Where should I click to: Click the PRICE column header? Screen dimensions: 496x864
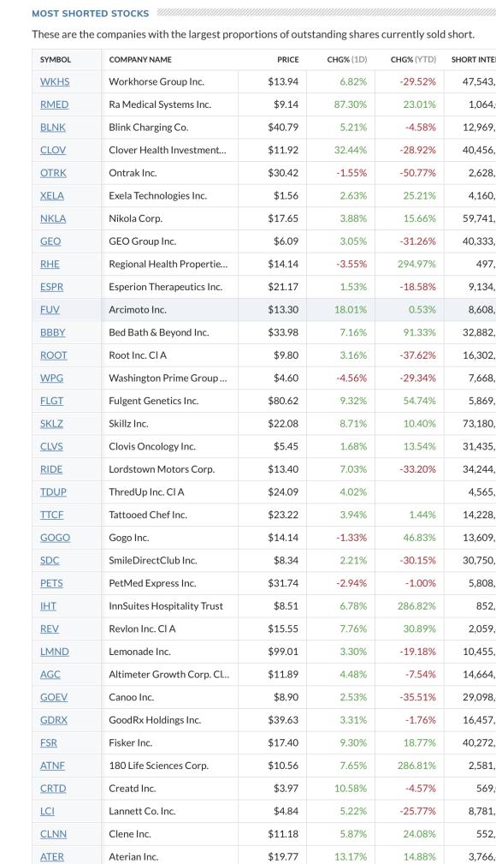[x=288, y=59]
